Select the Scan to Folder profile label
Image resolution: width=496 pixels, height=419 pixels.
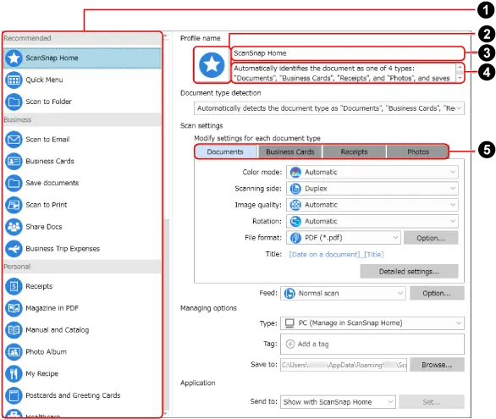pyautogui.click(x=49, y=102)
